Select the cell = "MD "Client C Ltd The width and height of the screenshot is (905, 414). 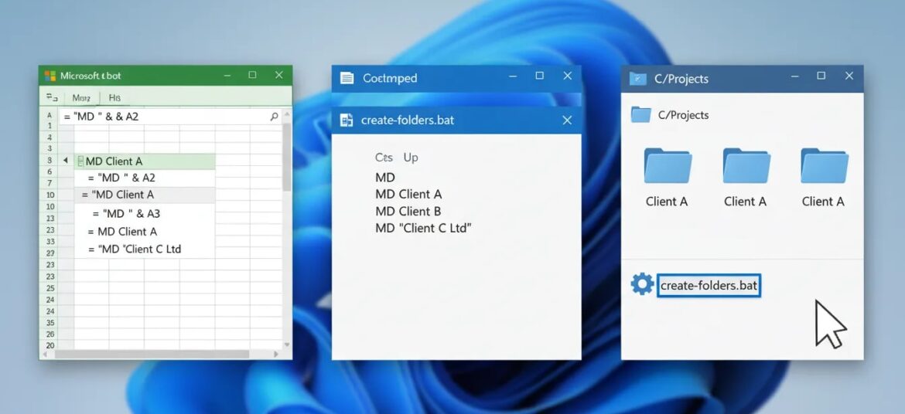(x=145, y=249)
